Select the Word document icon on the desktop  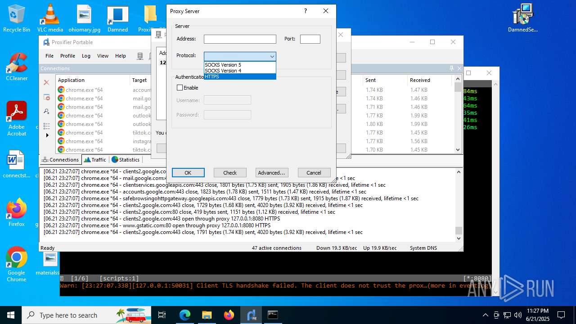[17, 164]
